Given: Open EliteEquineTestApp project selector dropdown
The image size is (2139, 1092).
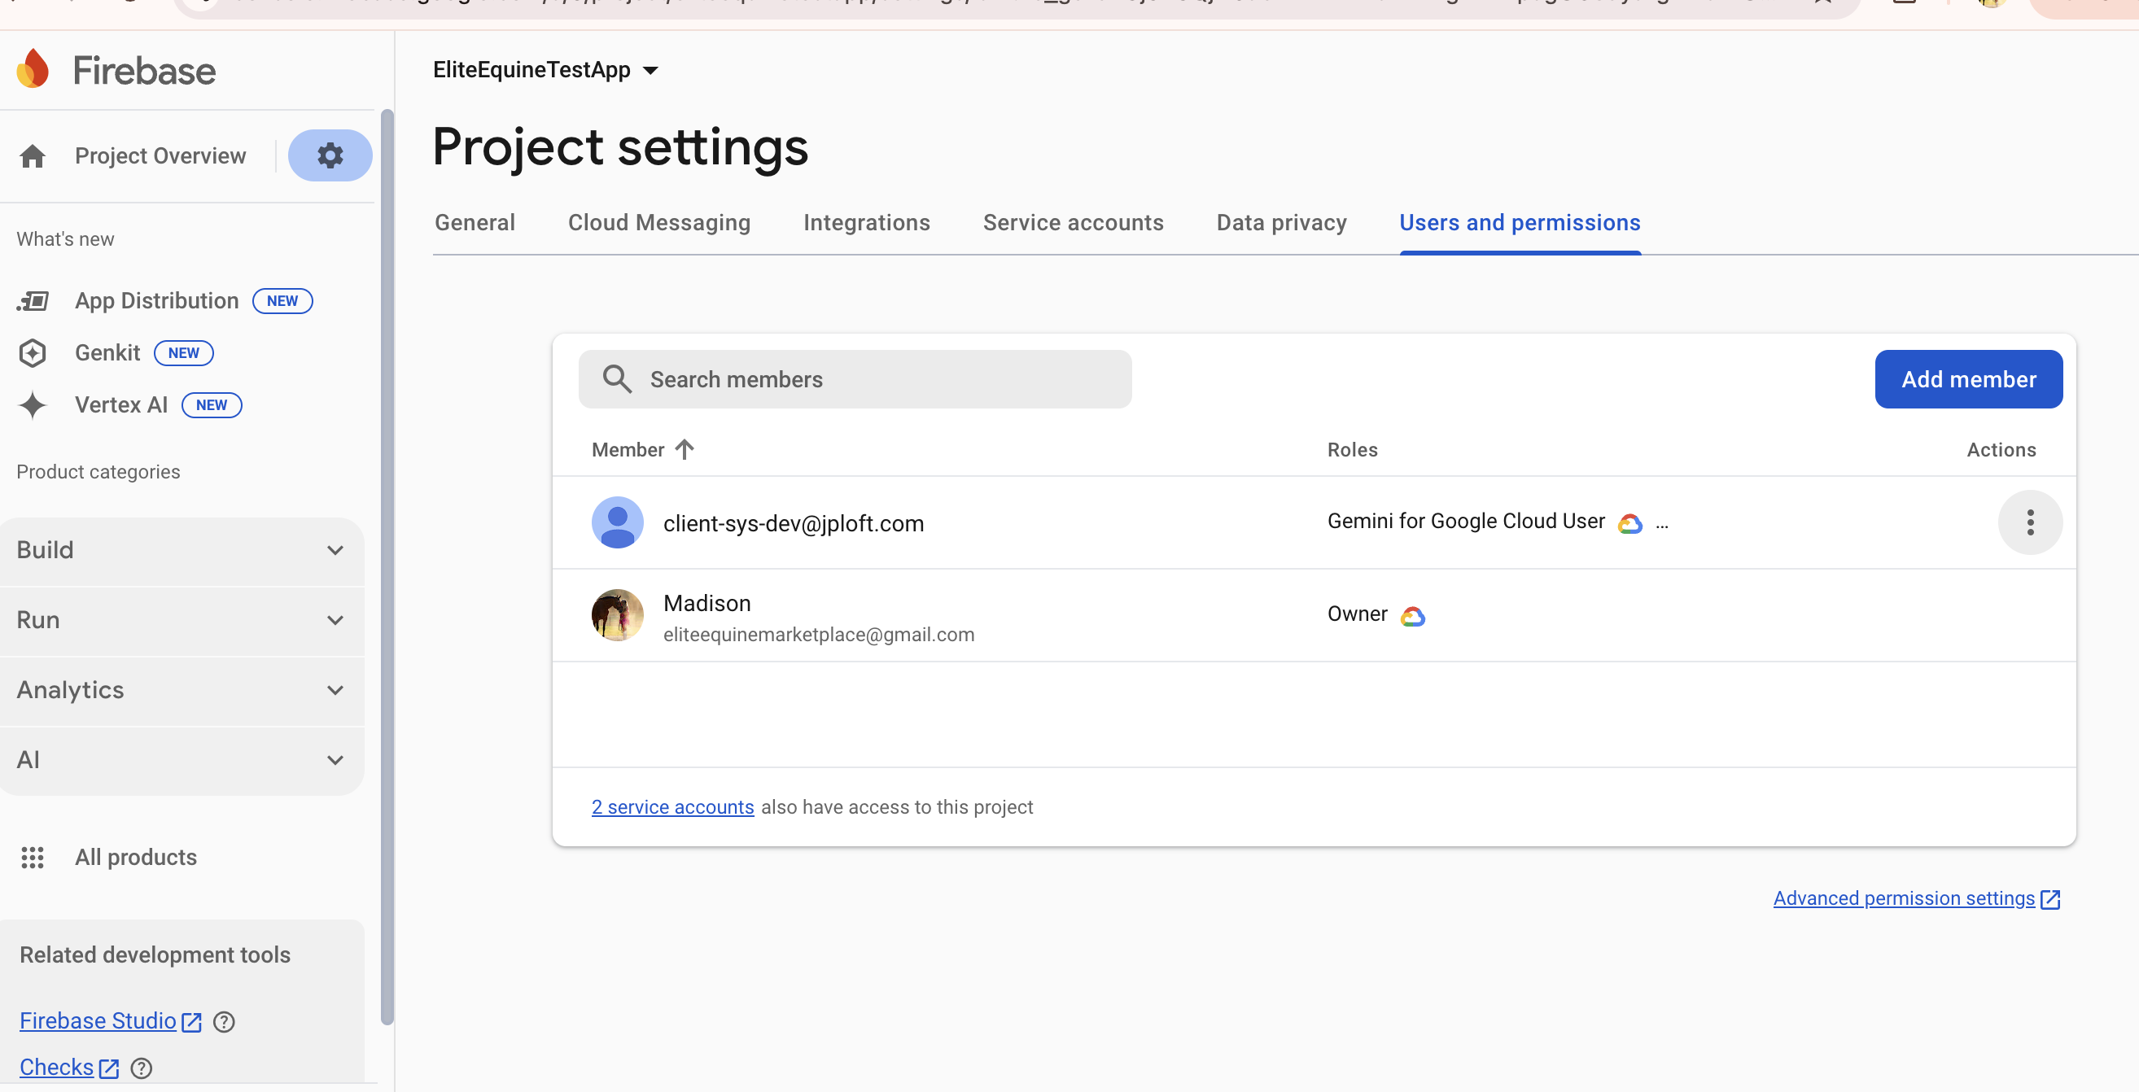Looking at the screenshot, I should (545, 70).
